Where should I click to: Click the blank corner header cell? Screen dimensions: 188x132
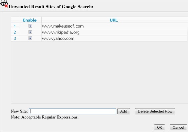15,20
